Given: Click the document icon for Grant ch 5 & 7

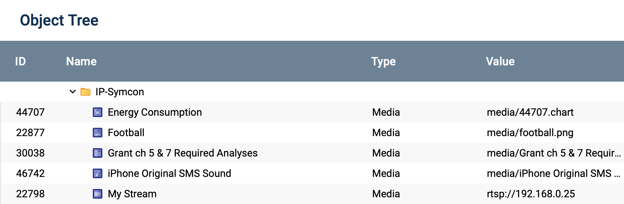Looking at the screenshot, I should pos(98,153).
